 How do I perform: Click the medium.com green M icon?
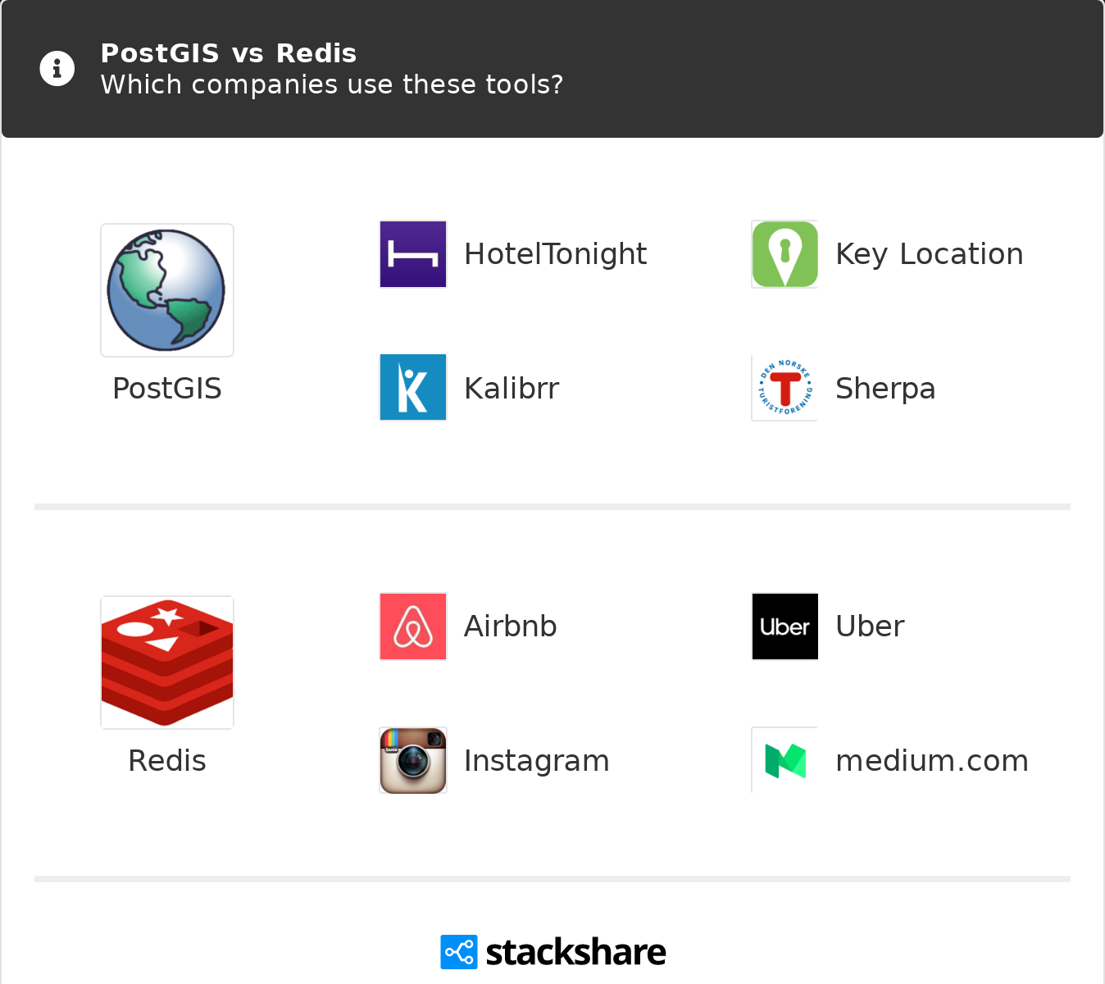[784, 761]
